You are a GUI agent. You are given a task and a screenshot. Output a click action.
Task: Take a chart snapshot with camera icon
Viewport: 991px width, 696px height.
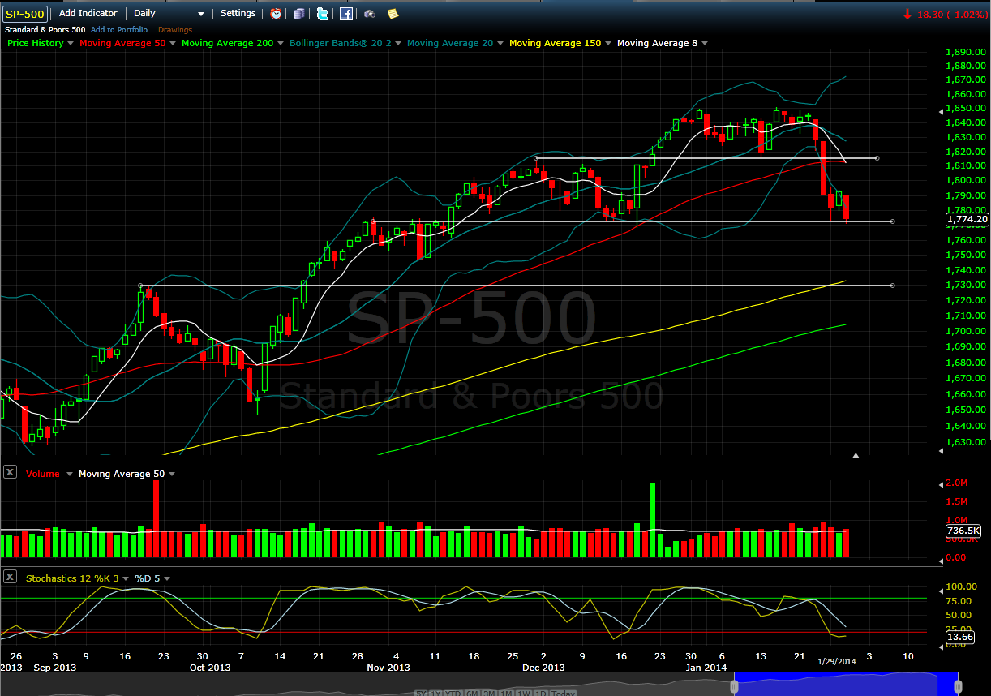point(369,14)
